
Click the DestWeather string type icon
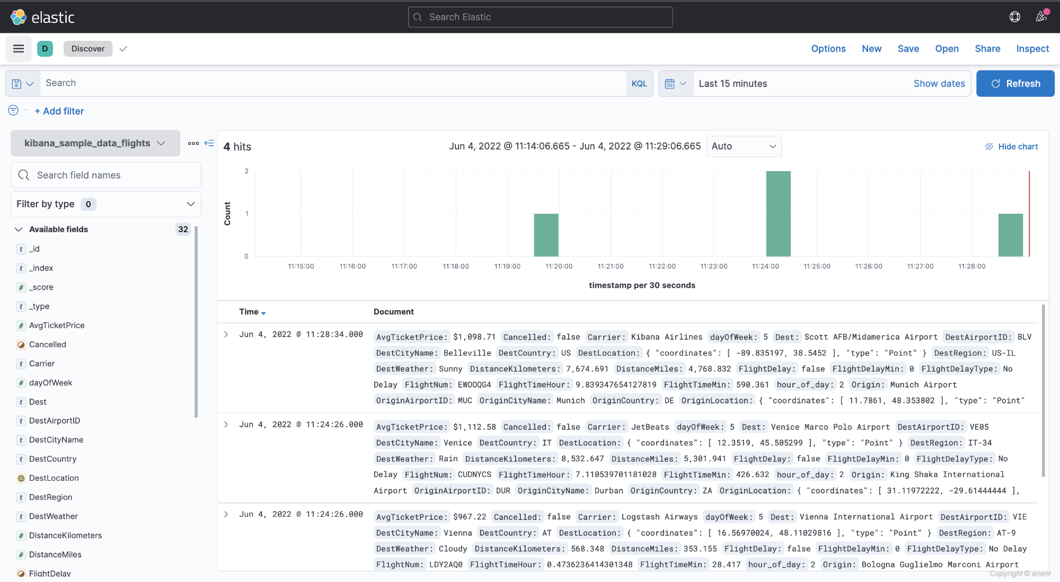pos(21,516)
